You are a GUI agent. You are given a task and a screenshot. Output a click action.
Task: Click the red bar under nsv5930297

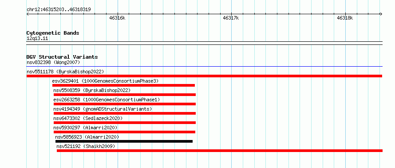124,132
